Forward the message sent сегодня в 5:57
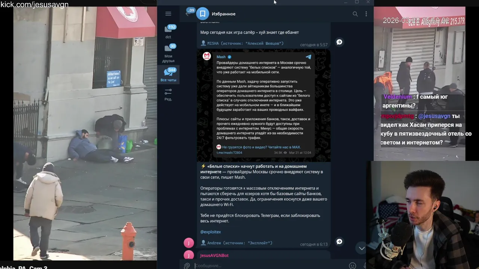 (x=339, y=42)
